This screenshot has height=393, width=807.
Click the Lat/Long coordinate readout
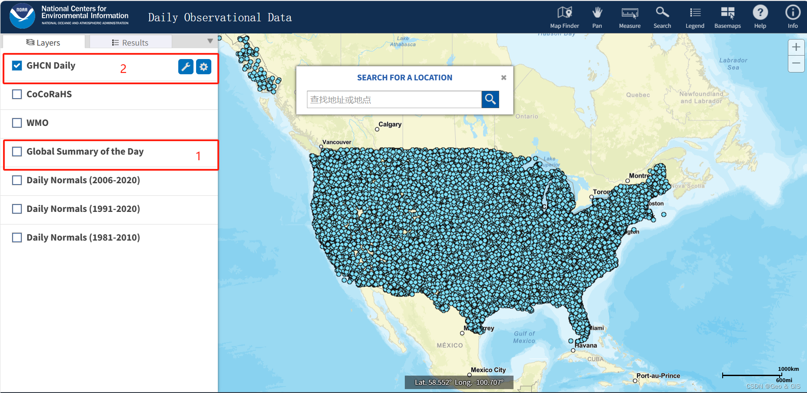click(459, 382)
